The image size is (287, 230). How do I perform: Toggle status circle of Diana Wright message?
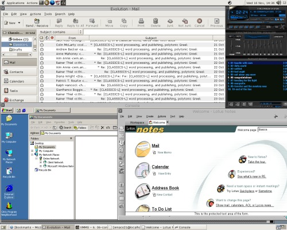(x=42, y=76)
